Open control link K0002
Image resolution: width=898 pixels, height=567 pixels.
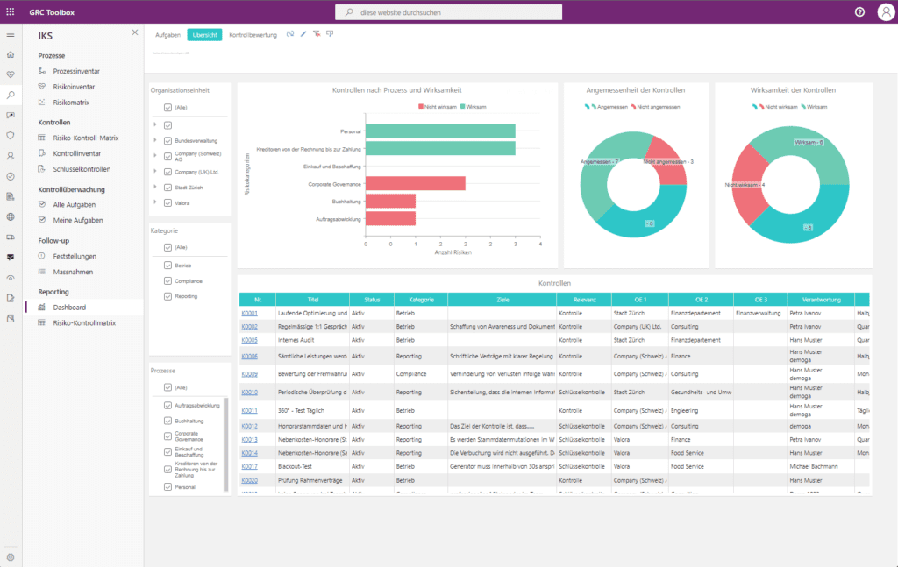(249, 327)
